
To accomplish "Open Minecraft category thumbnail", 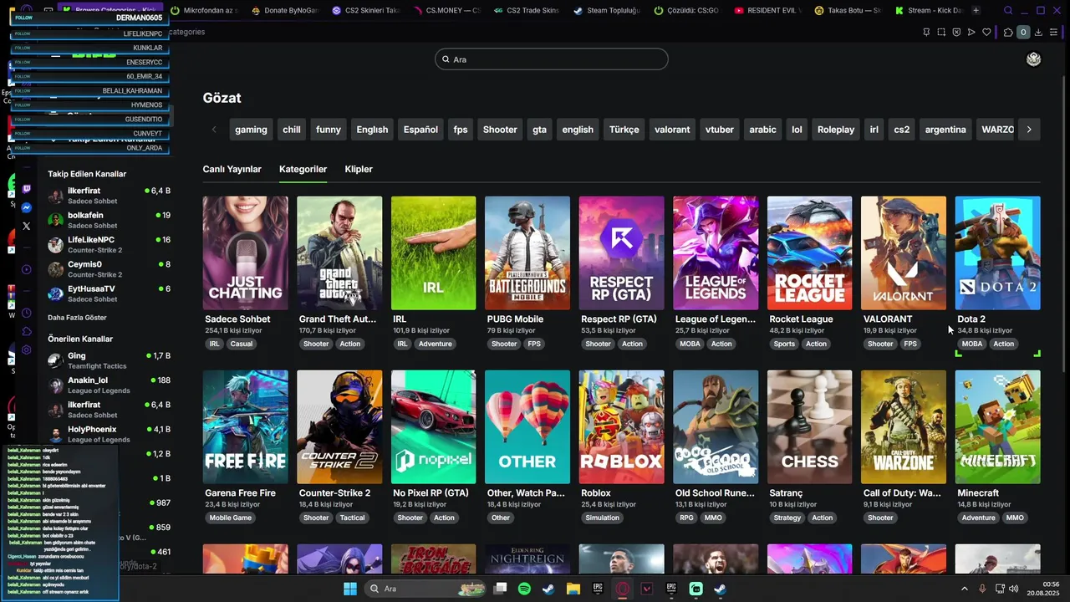I will [x=997, y=427].
